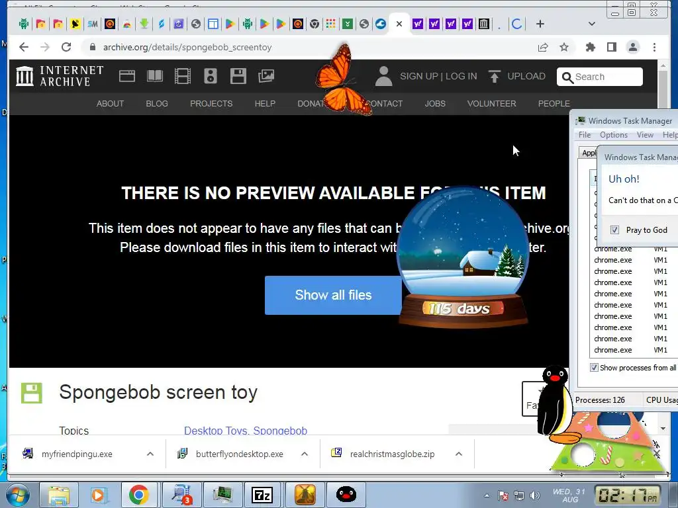The height and width of the screenshot is (508, 678).
Task: Open the 7-Zip taskbar button
Action: coord(262,495)
